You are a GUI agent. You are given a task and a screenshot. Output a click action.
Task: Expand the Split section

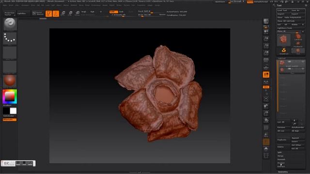point(279,152)
